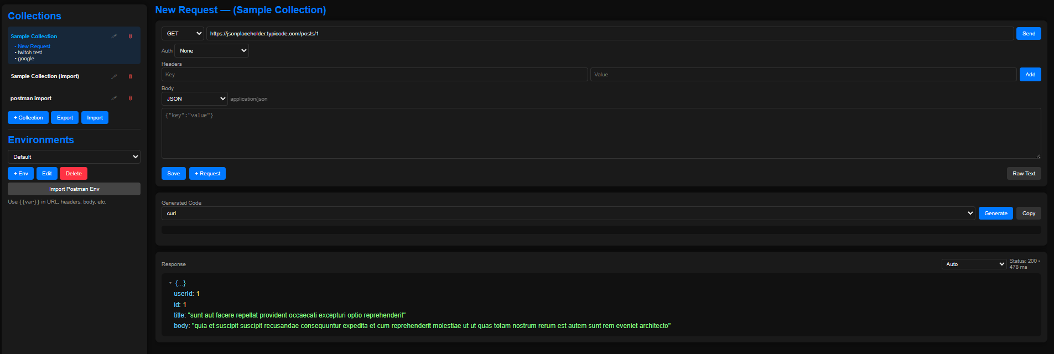Edit Sample Collection with its pencil icon
The image size is (1054, 354).
(114, 36)
